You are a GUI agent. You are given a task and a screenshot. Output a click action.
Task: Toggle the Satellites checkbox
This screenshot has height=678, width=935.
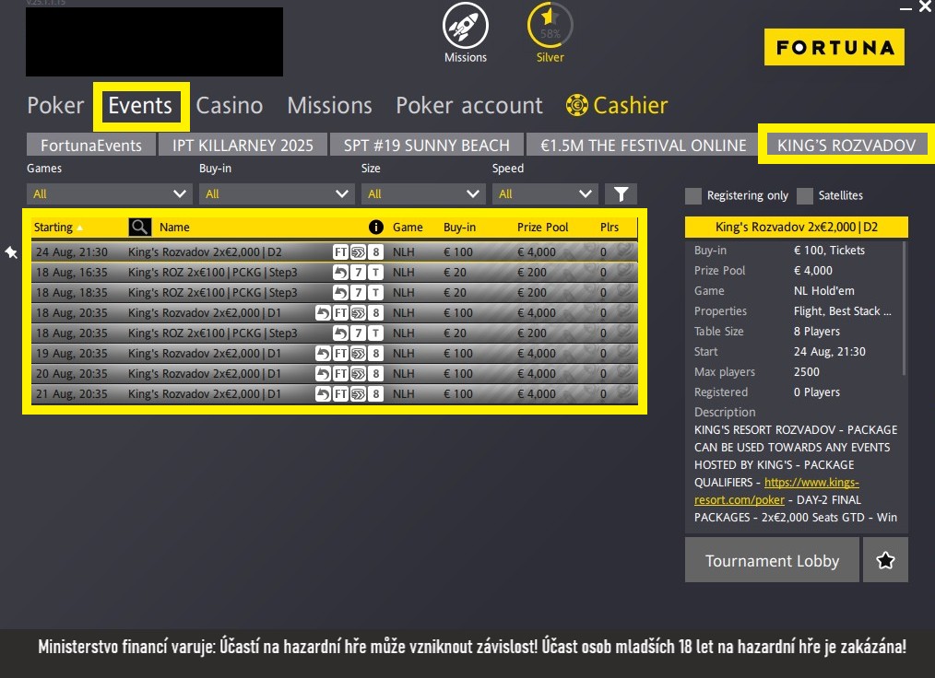tap(805, 195)
